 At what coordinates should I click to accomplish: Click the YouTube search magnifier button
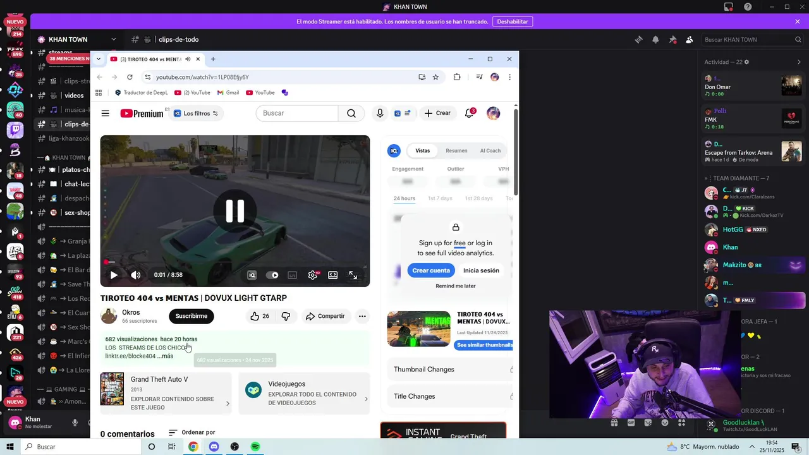point(351,113)
